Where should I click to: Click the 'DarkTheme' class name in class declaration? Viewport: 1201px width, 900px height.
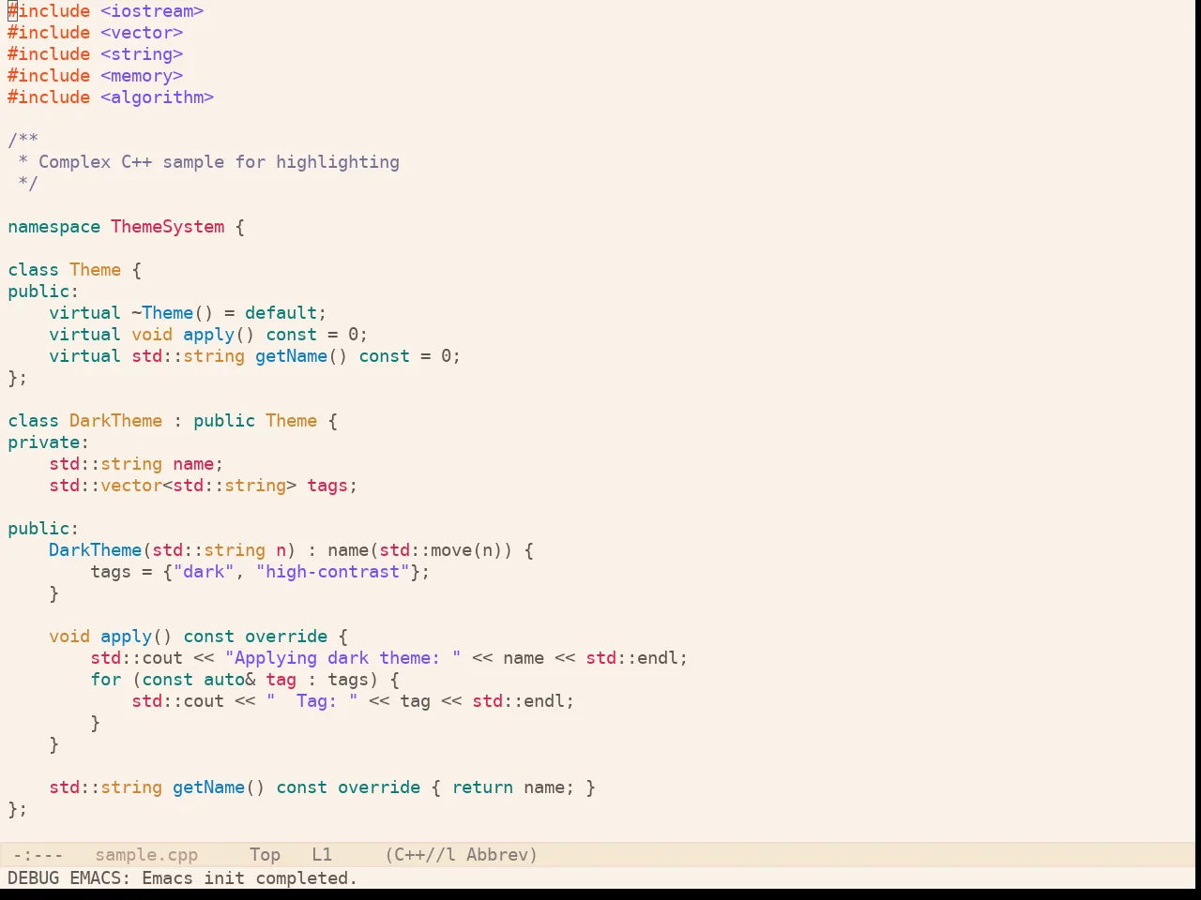115,421
